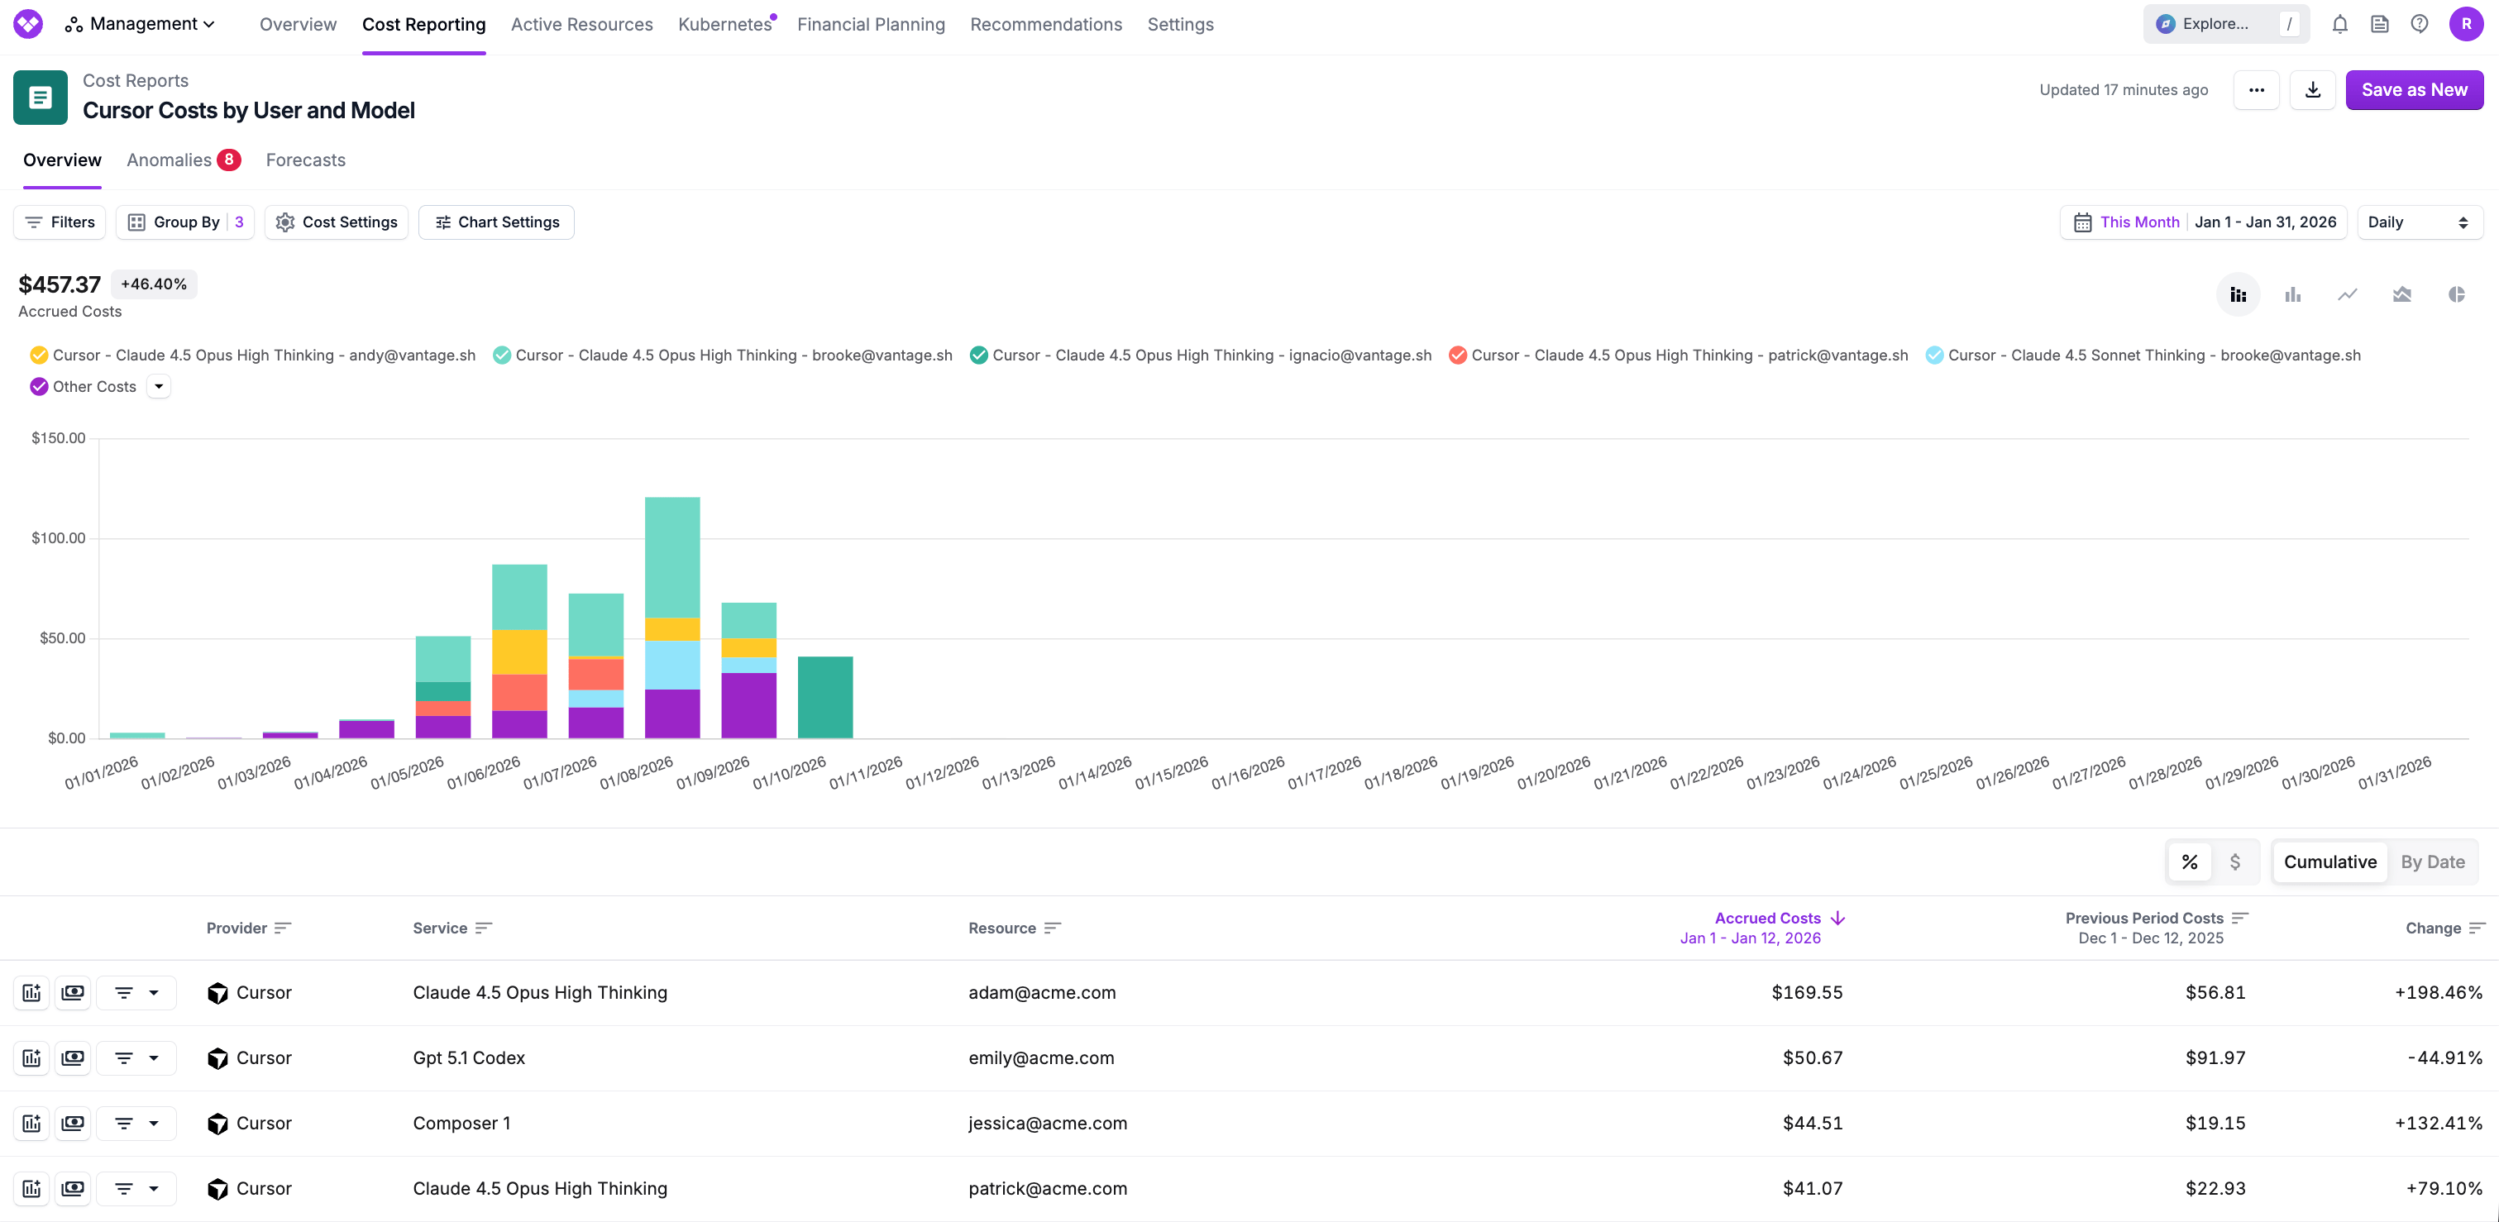The height and width of the screenshot is (1222, 2499).
Task: Create chart from the Composer 1 row
Action: [x=30, y=1122]
